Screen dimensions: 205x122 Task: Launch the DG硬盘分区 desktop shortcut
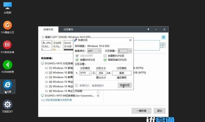(x=7, y=27)
